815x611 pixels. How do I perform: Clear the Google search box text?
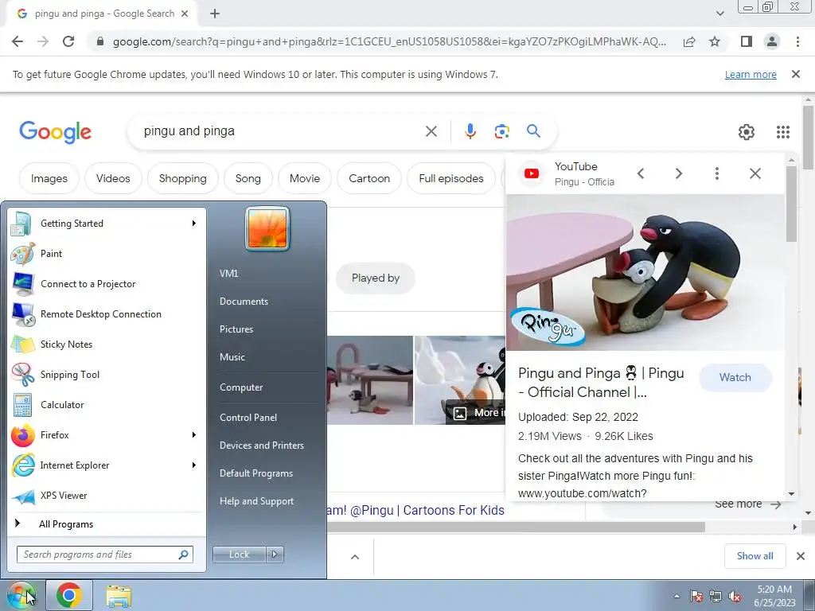(x=431, y=131)
